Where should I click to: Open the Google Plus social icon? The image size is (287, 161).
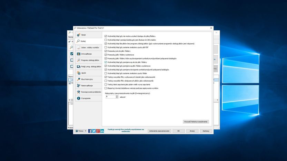click(98, 131)
